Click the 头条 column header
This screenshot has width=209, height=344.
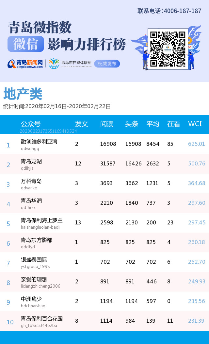(x=132, y=124)
